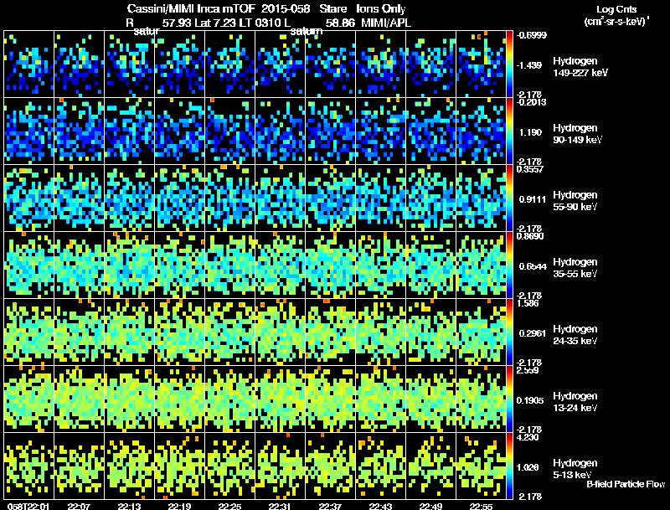Click the Hydrogen 24-35 keV row label
This screenshot has height=510, width=670.
[x=575, y=335]
